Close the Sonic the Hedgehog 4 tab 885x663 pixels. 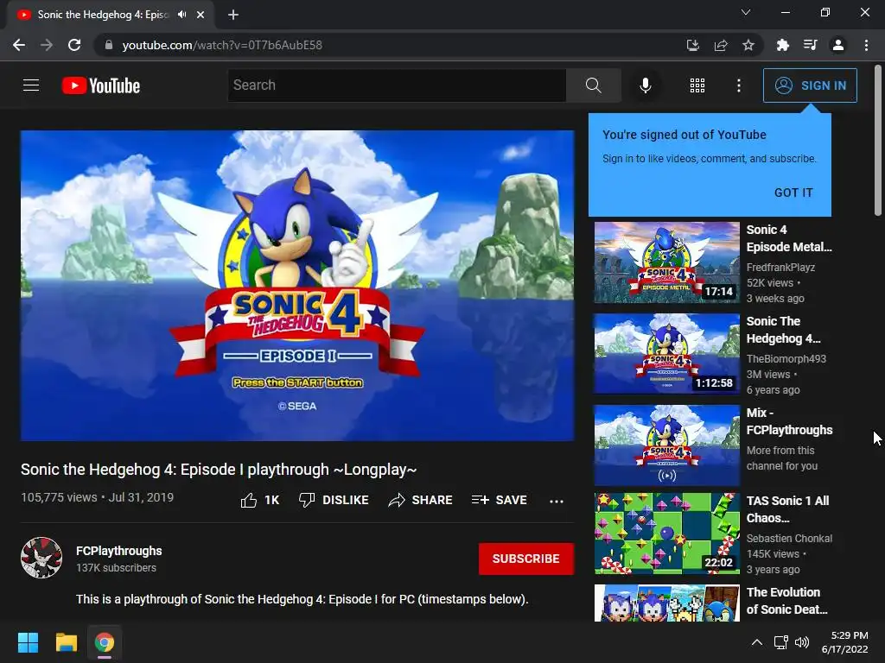click(201, 15)
